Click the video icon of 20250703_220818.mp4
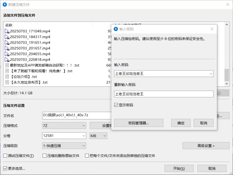 coord(7,60)
